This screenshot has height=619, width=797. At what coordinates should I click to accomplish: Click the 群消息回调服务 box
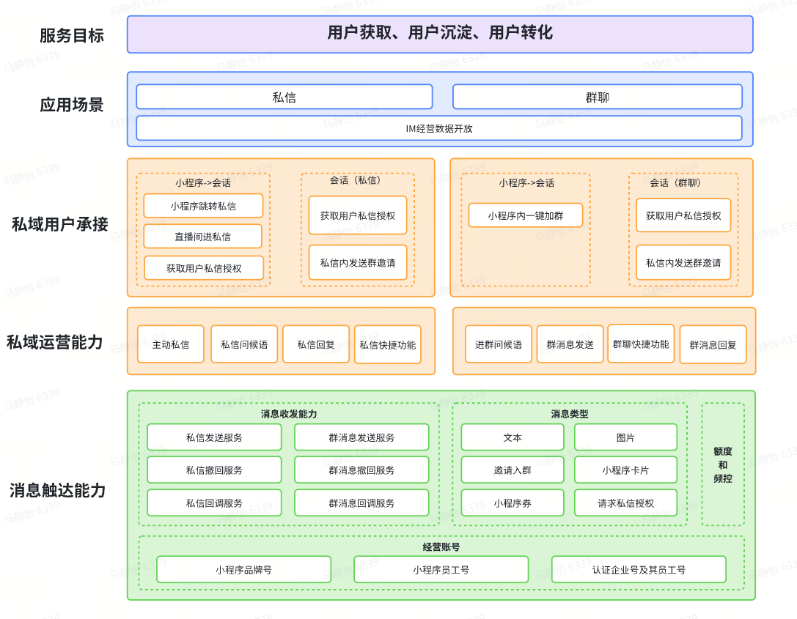[361, 503]
